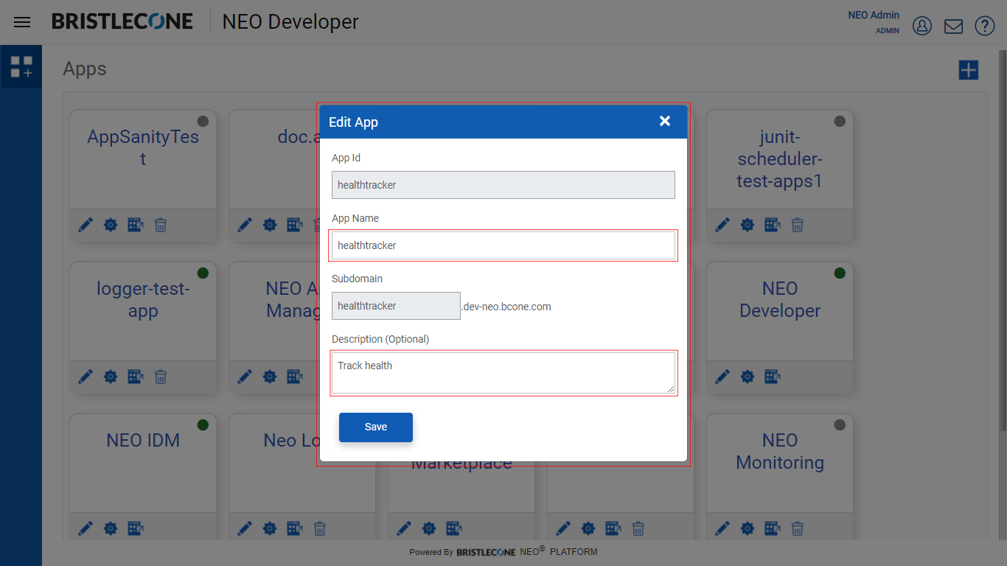Click the add new app plus icon
Viewport: 1007px width, 566px height.
[x=968, y=70]
